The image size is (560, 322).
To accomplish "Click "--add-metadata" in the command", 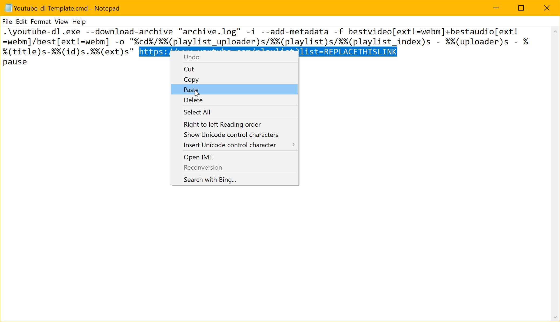I will [295, 32].
